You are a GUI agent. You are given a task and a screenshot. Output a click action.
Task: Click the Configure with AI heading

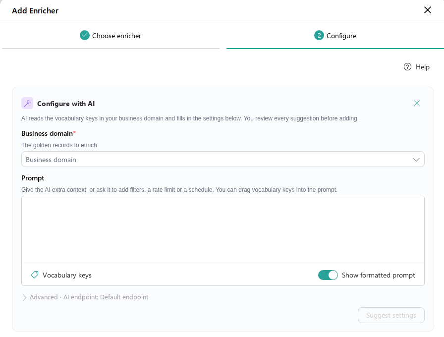pos(66,104)
